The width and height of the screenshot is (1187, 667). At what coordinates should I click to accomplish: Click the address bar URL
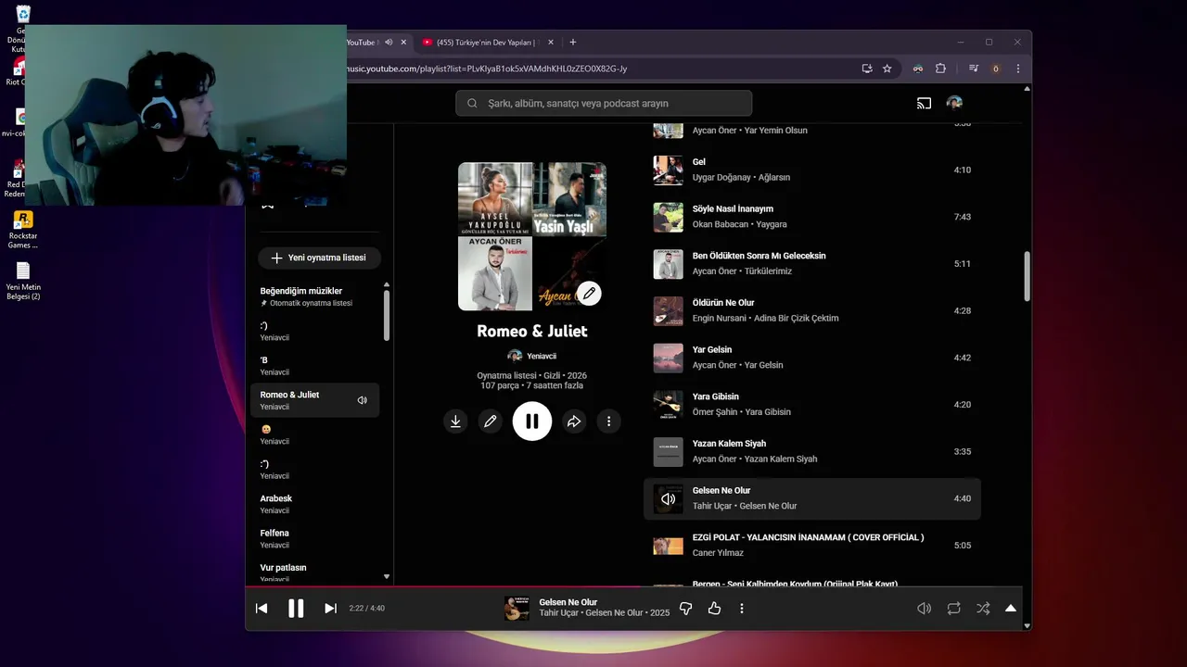coord(487,69)
